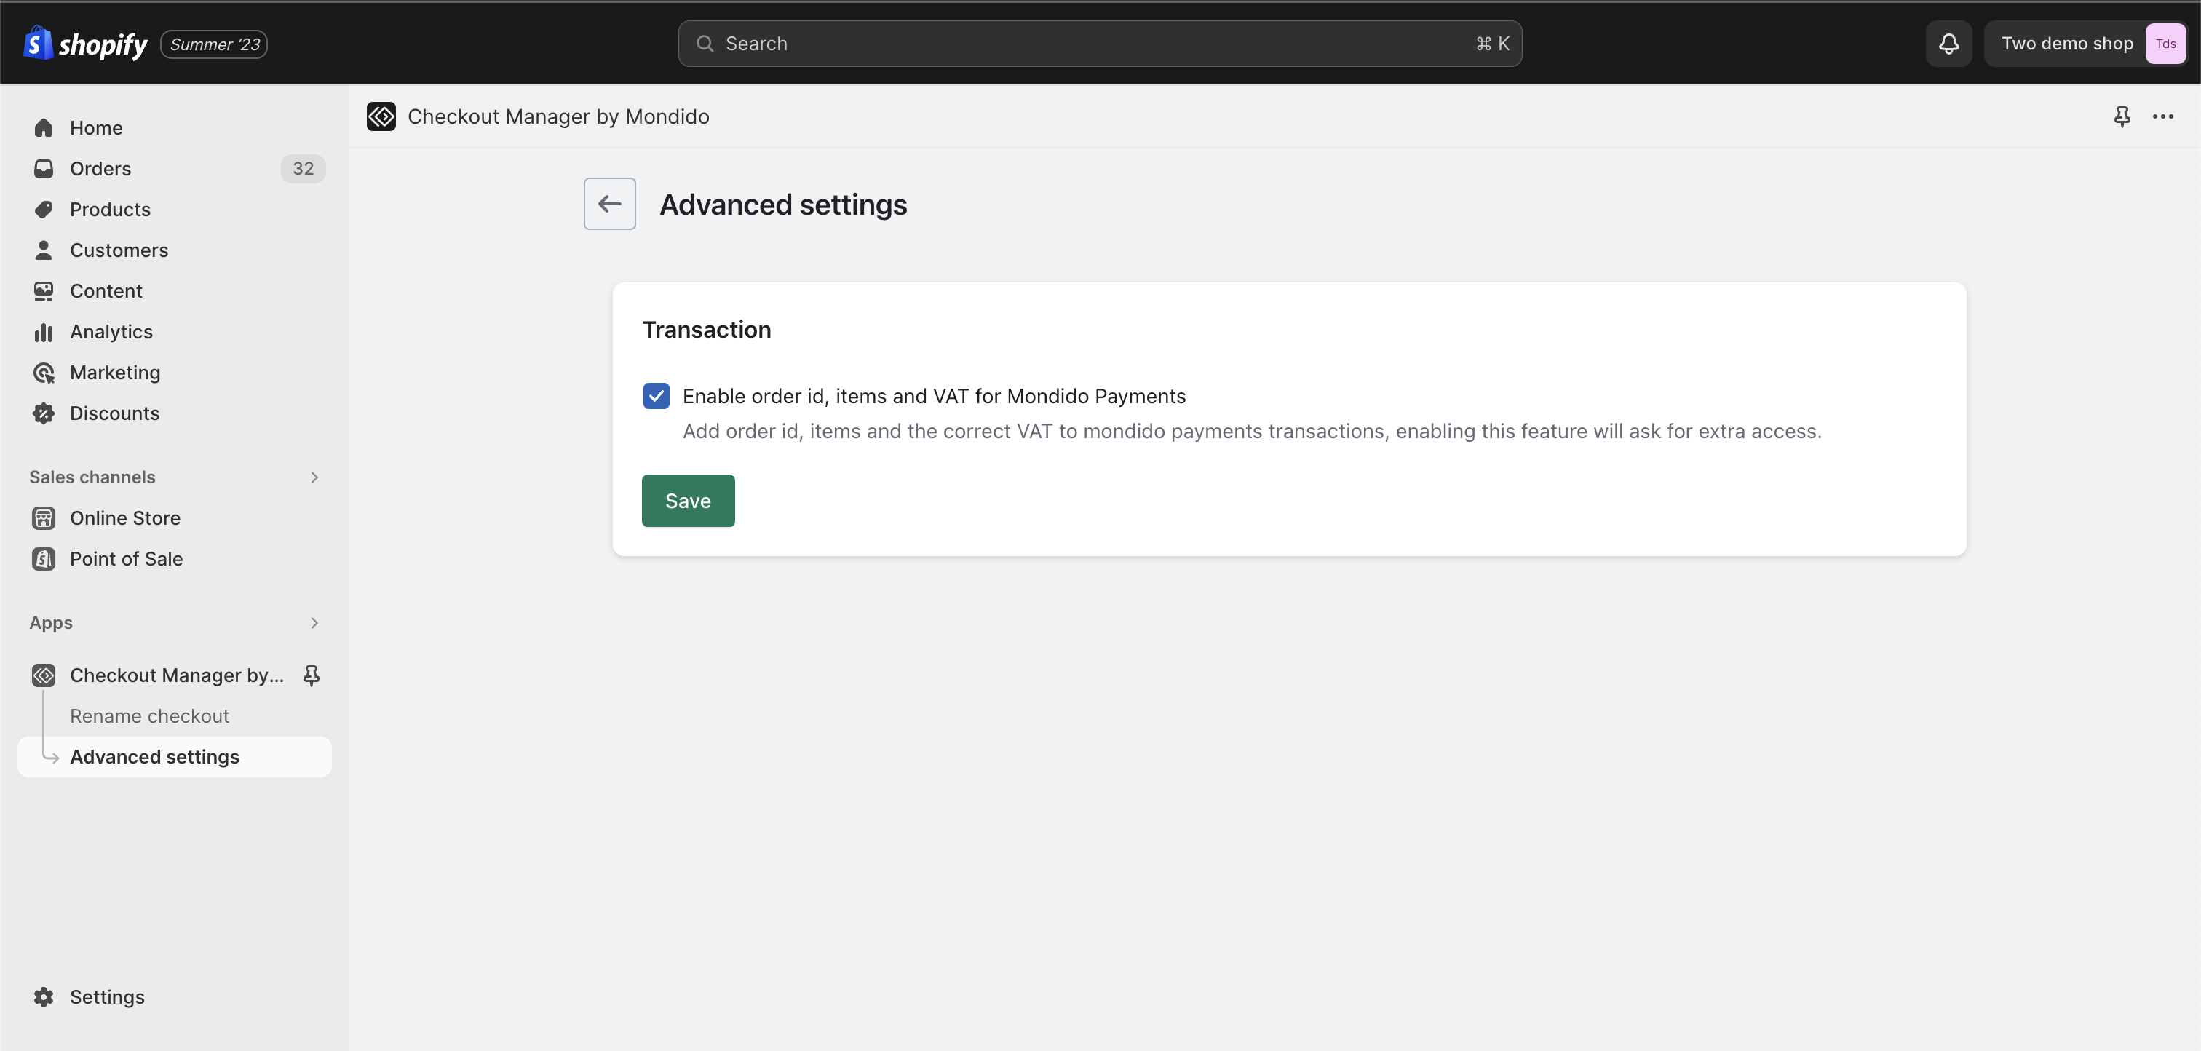Select Advanced settings sidebar item
The height and width of the screenshot is (1051, 2201).
(174, 756)
